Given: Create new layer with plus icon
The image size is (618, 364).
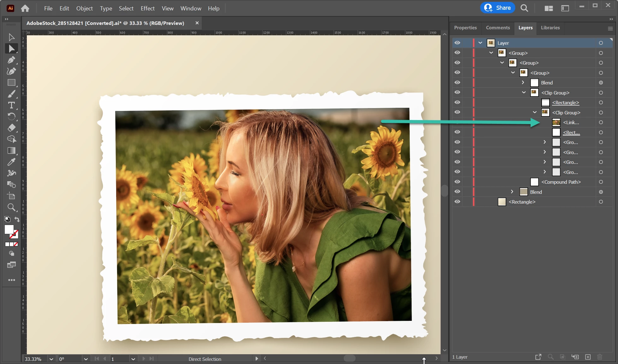Looking at the screenshot, I should coord(588,357).
